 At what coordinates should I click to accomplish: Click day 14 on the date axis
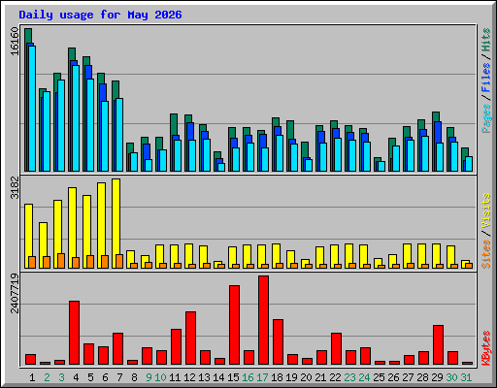click(x=218, y=377)
